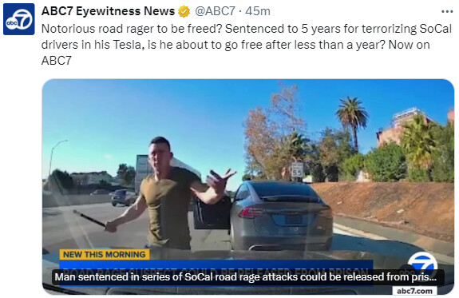459x298 pixels.
Task: Click the video headline caption overlay
Action: tap(248, 277)
